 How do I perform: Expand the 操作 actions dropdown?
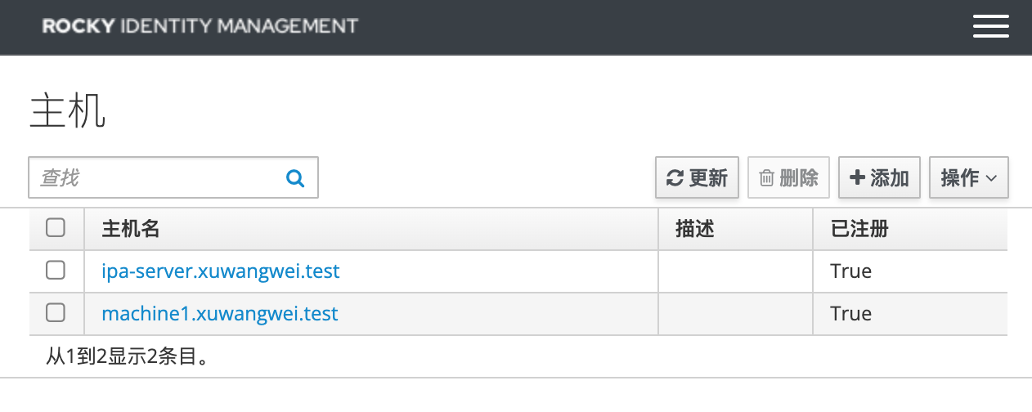coord(969,177)
